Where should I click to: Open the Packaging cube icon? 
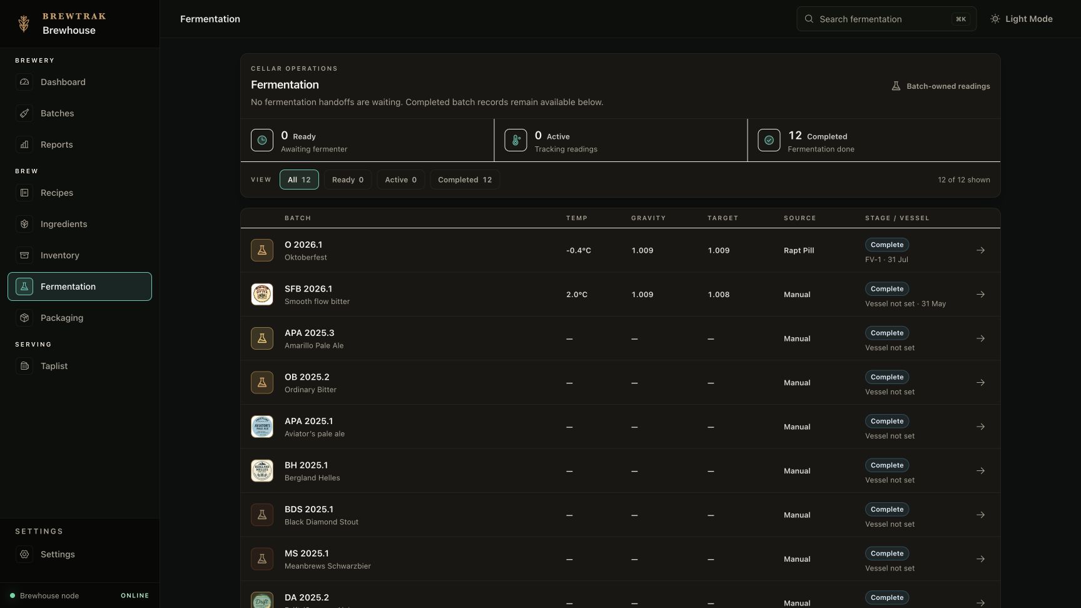(x=24, y=318)
